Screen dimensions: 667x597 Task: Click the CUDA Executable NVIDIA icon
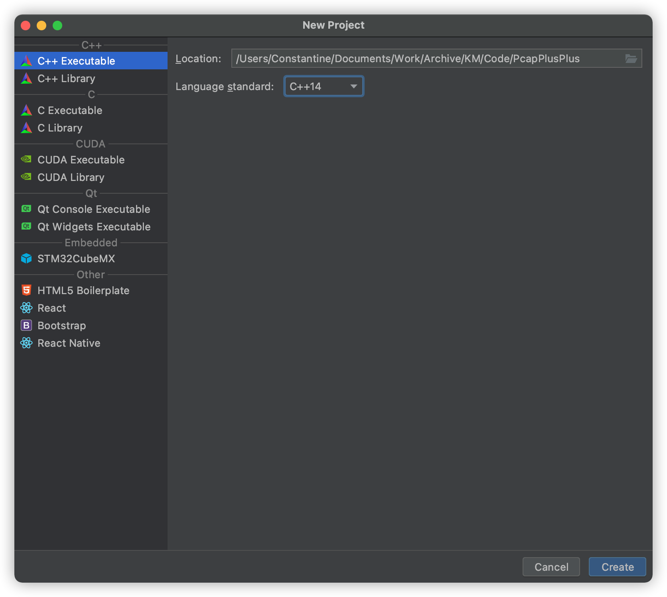click(26, 159)
